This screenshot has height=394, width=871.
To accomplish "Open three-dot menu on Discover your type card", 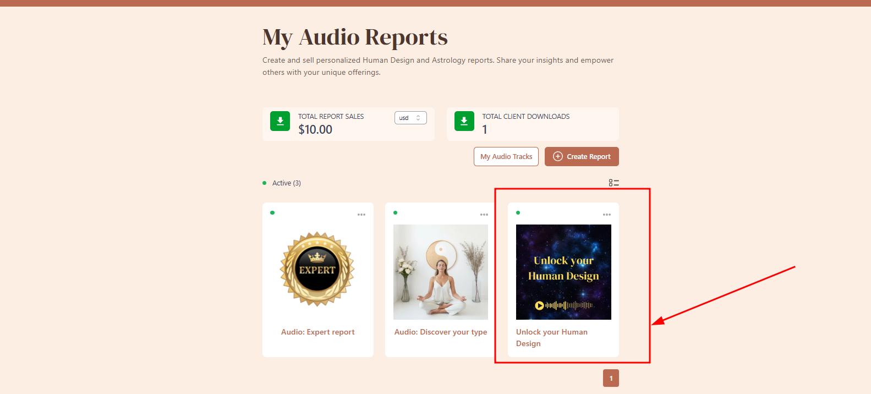I will (x=484, y=215).
